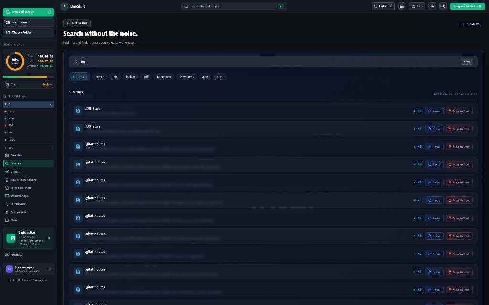Focus the top bar search field
Viewport: 489px width, 305px height.
(x=234, y=6)
